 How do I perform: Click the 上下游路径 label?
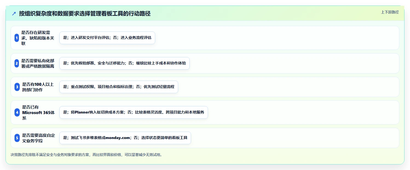390,12
